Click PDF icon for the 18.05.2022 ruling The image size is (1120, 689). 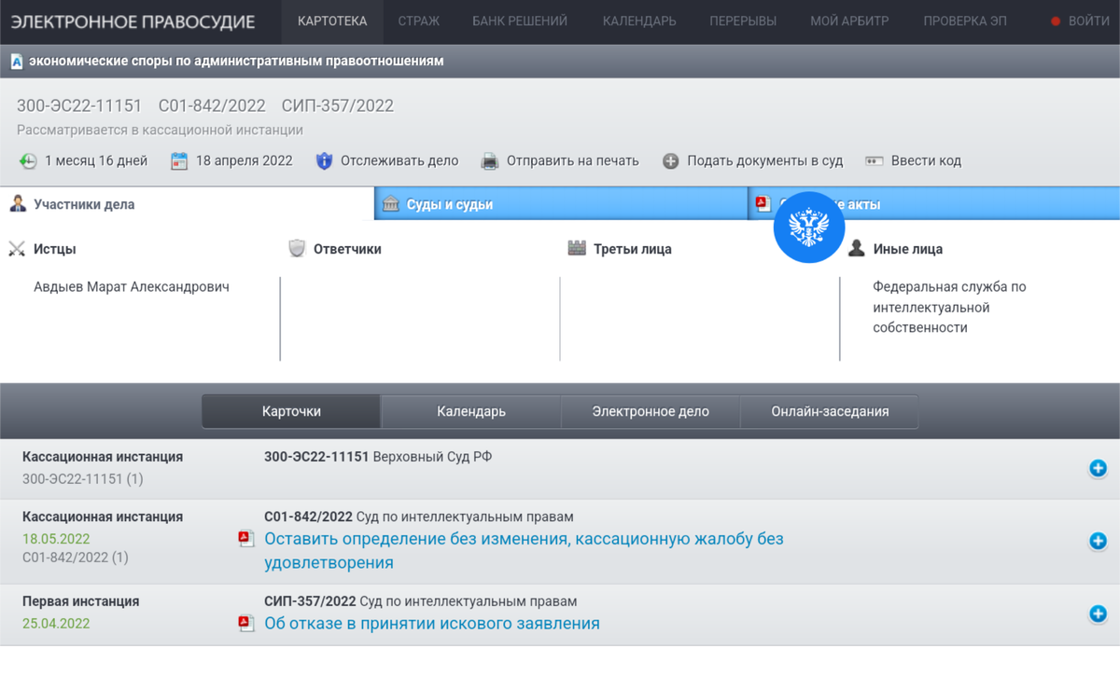246,539
